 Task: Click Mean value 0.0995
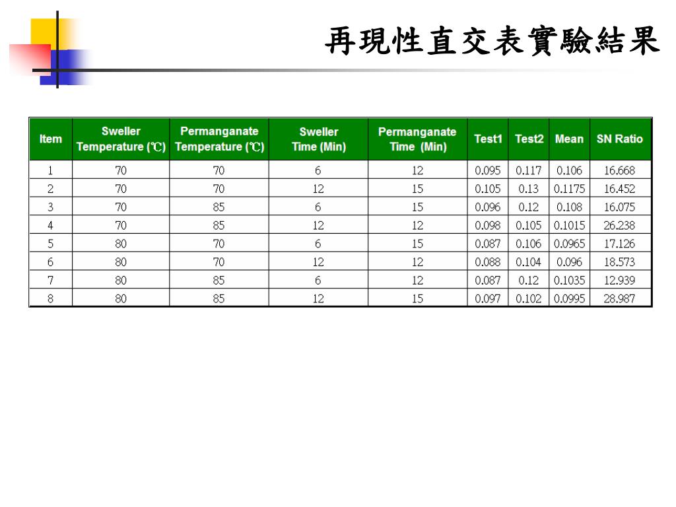[570, 298]
